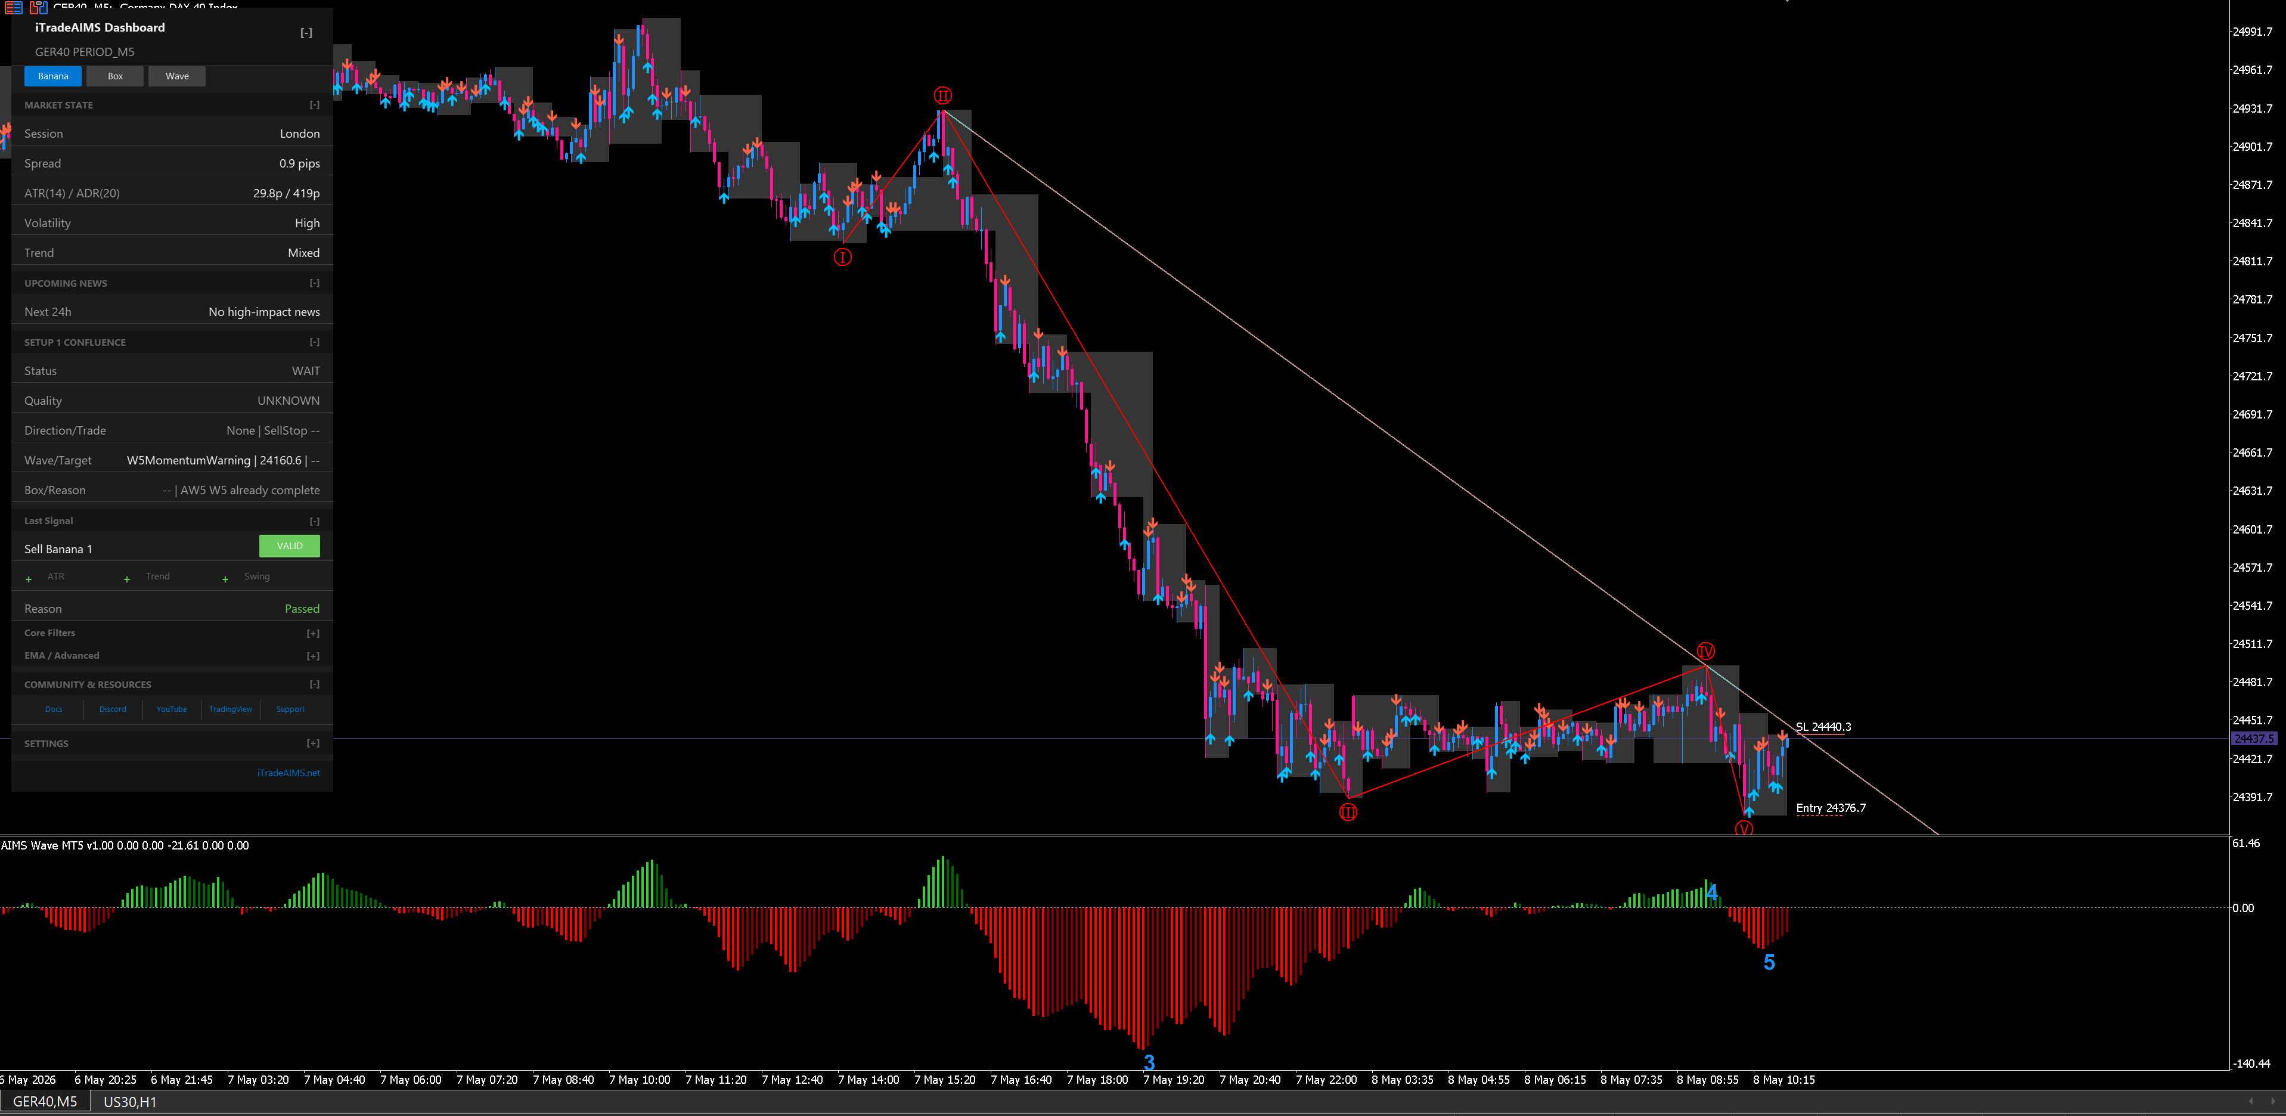This screenshot has width=2286, height=1116.
Task: Open the iTradeAIMS.net website link
Action: tap(289, 773)
